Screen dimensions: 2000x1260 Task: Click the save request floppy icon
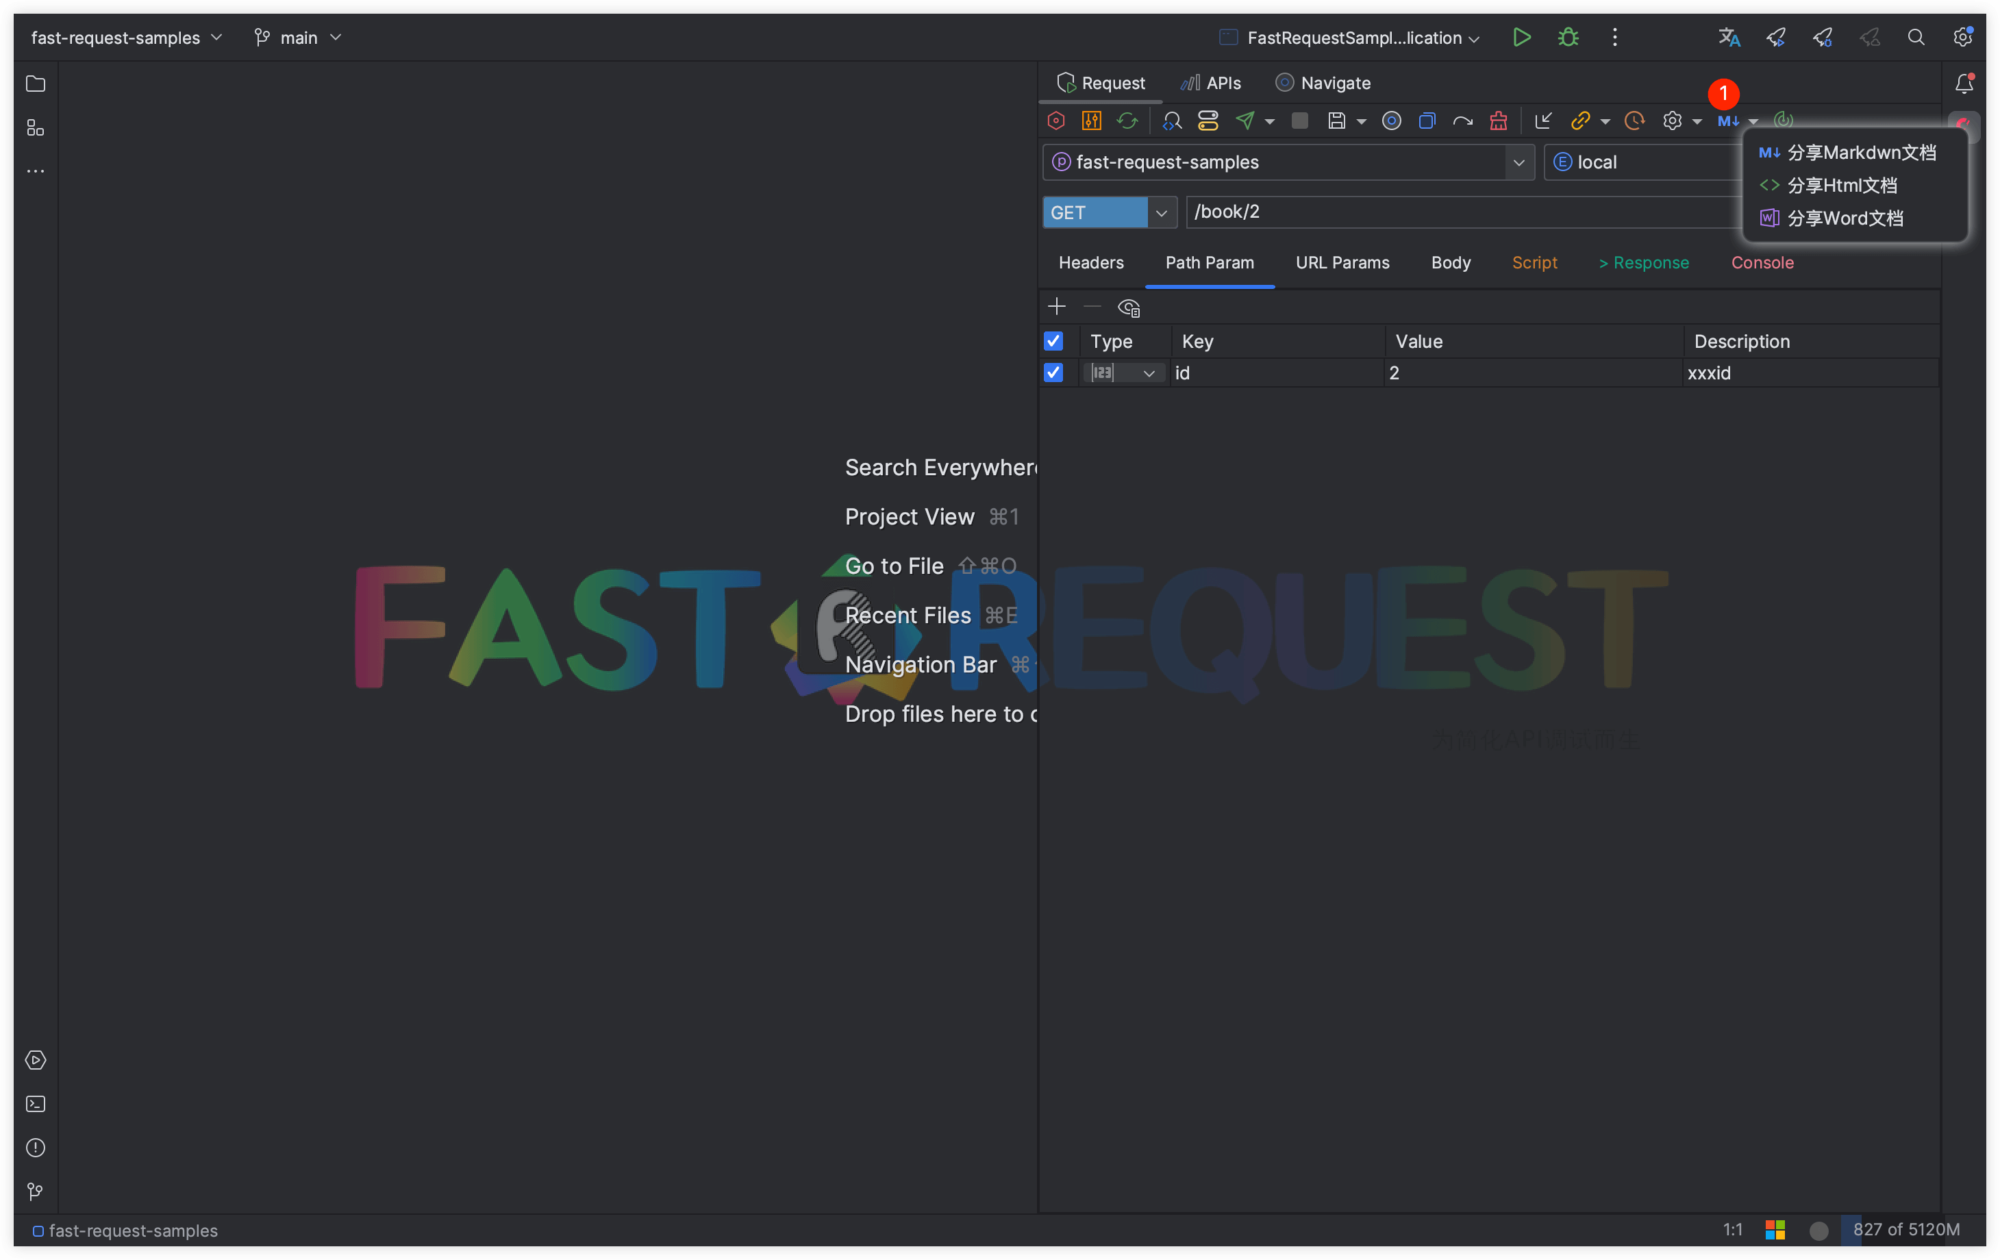pyautogui.click(x=1336, y=121)
